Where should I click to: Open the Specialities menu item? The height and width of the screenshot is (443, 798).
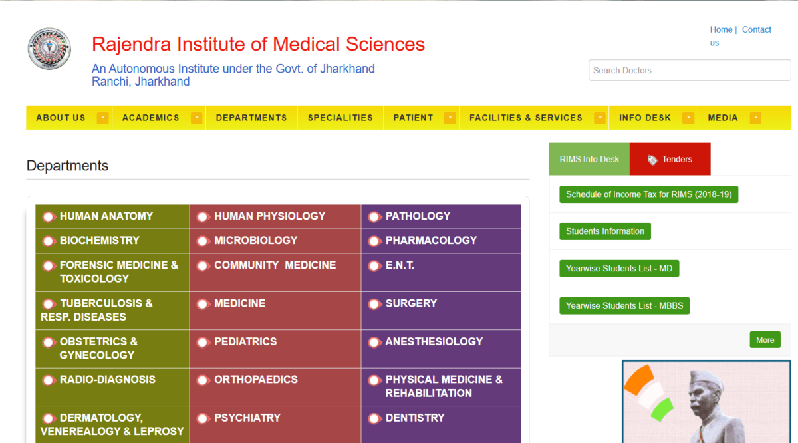coord(340,118)
